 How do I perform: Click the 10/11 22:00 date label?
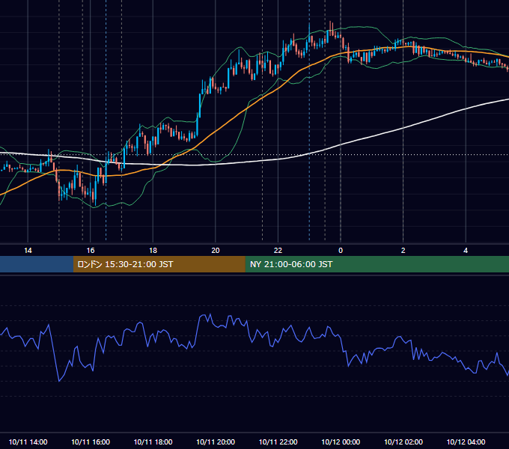point(278,442)
